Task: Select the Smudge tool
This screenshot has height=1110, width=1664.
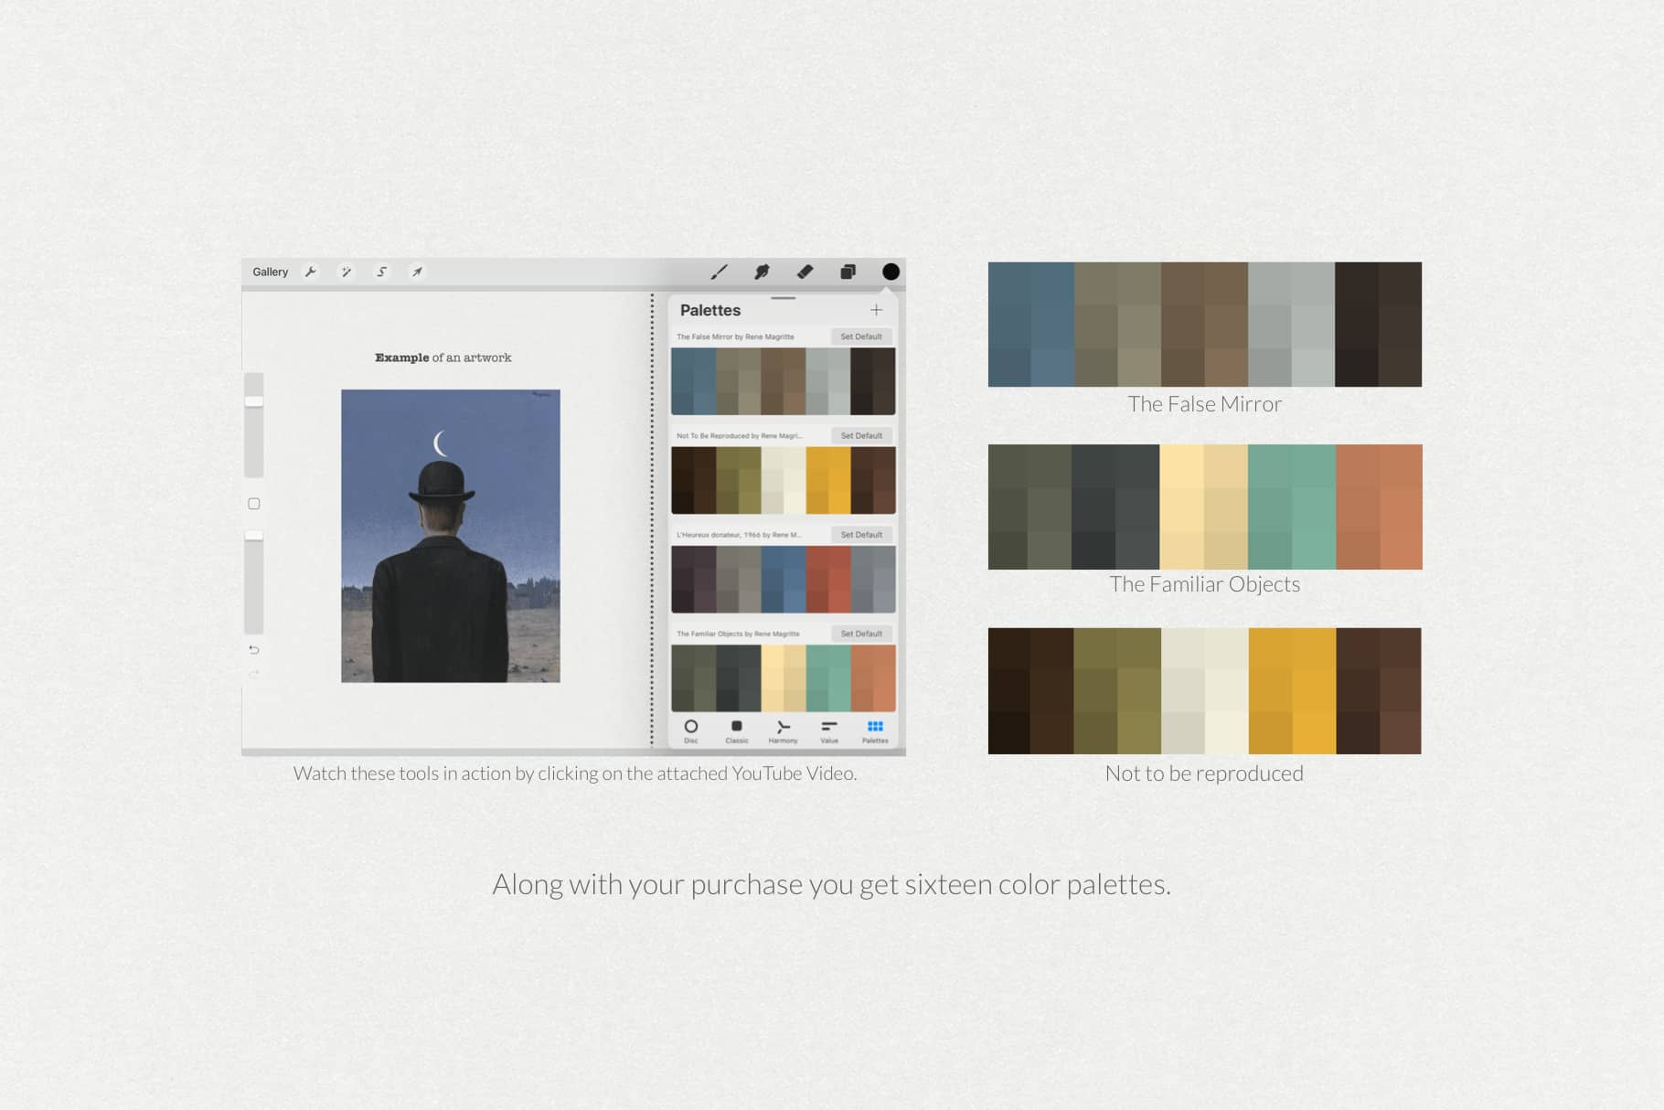Action: (762, 271)
